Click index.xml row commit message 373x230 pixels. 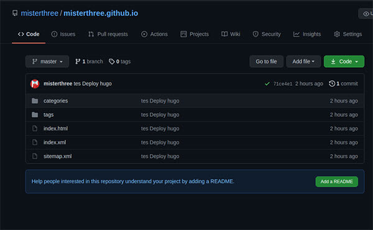point(160,142)
